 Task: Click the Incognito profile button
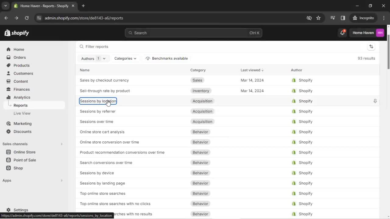[x=363, y=18]
